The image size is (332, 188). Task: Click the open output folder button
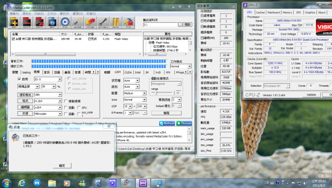[188, 25]
